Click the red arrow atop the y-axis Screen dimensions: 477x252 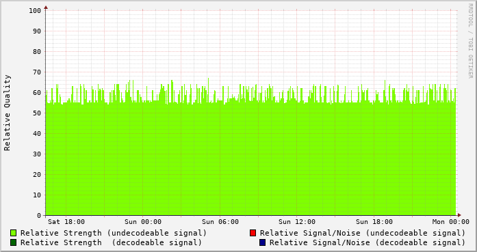tap(46, 8)
